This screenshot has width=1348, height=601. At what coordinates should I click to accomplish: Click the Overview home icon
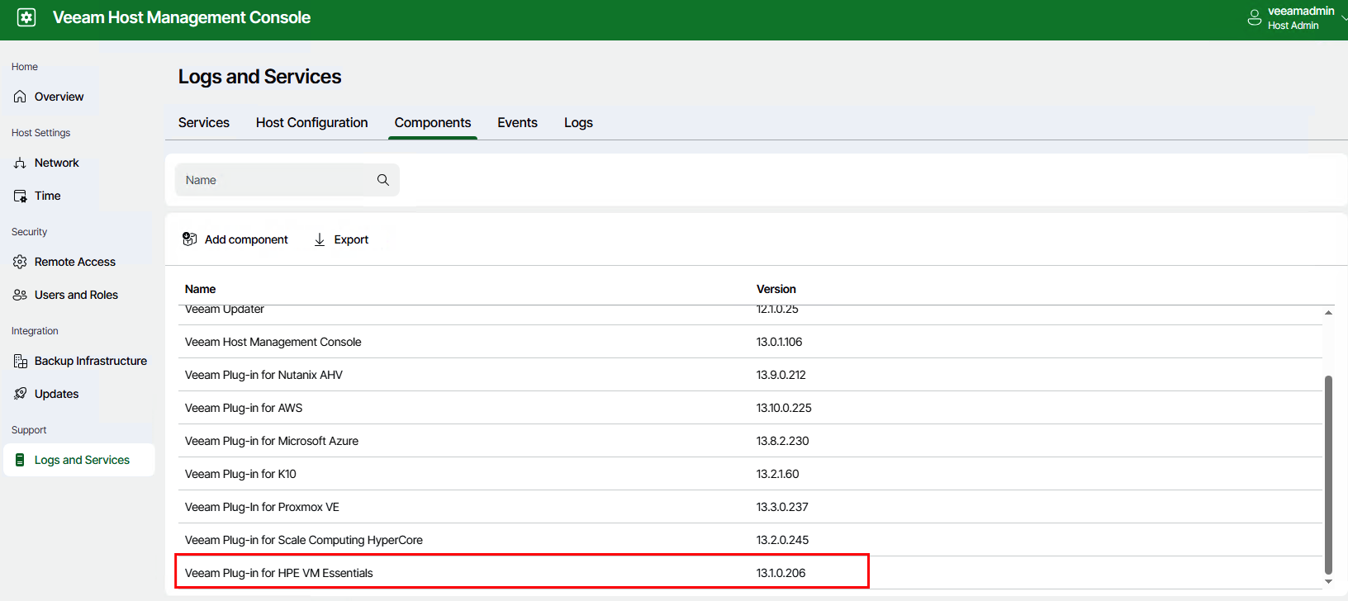coord(20,97)
